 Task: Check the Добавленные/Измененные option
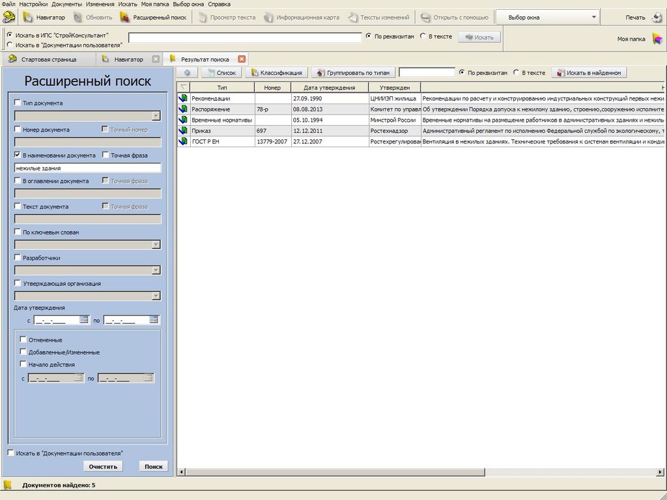coord(23,352)
